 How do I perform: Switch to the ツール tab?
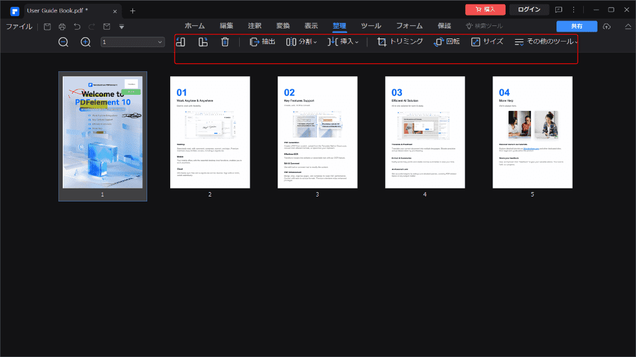371,26
